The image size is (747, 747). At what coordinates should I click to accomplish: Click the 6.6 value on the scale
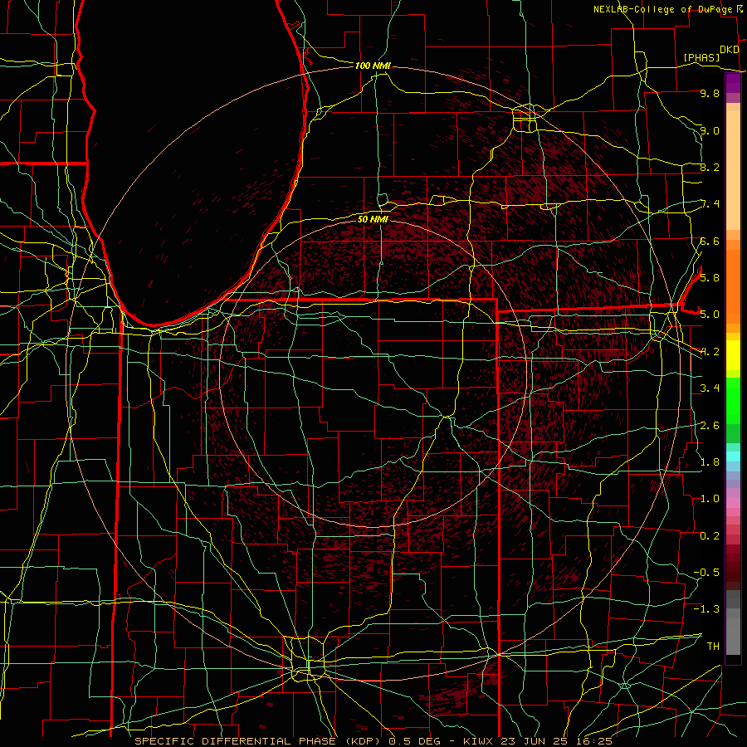point(710,241)
